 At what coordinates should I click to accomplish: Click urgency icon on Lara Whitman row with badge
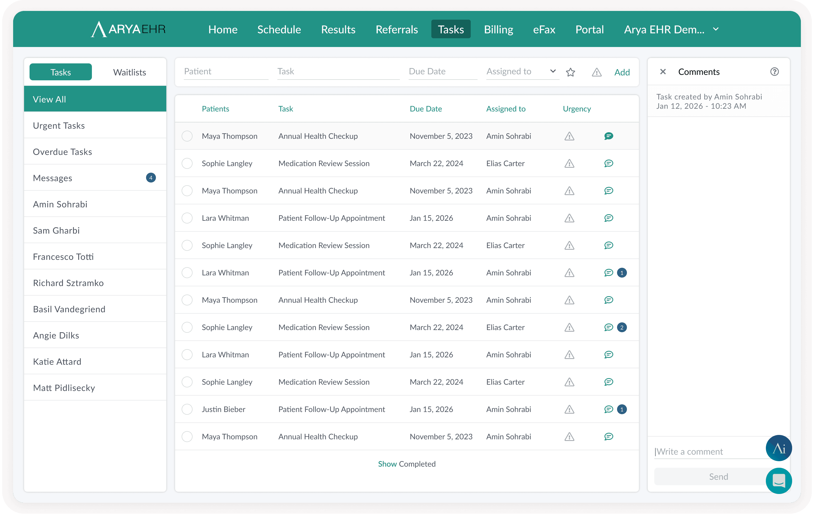(x=569, y=272)
